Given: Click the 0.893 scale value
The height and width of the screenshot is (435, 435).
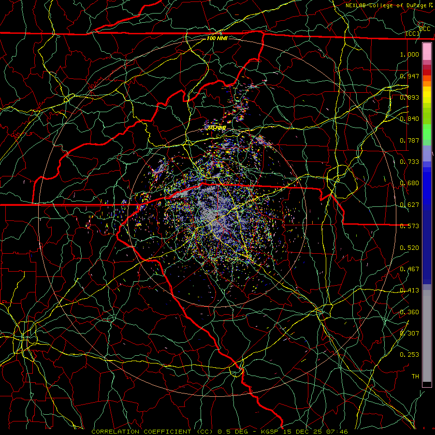Looking at the screenshot, I should tap(409, 97).
